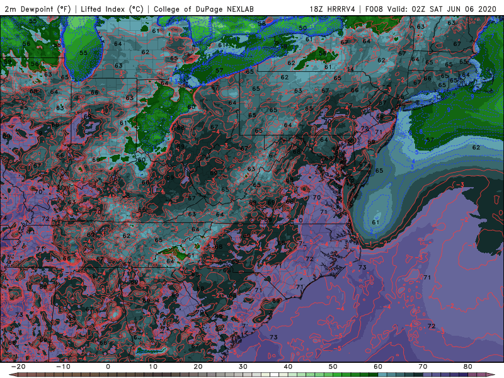Click the "20" label on the color scale
The height and width of the screenshot is (378, 504).
198,367
